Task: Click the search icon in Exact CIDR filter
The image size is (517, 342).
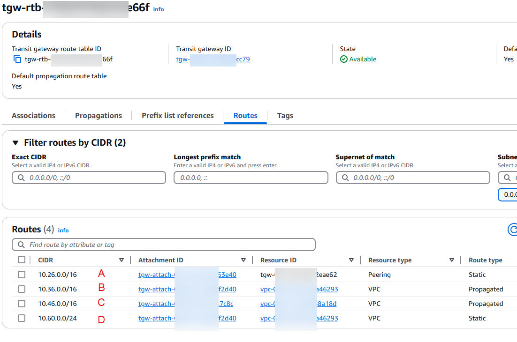Action: (21, 178)
